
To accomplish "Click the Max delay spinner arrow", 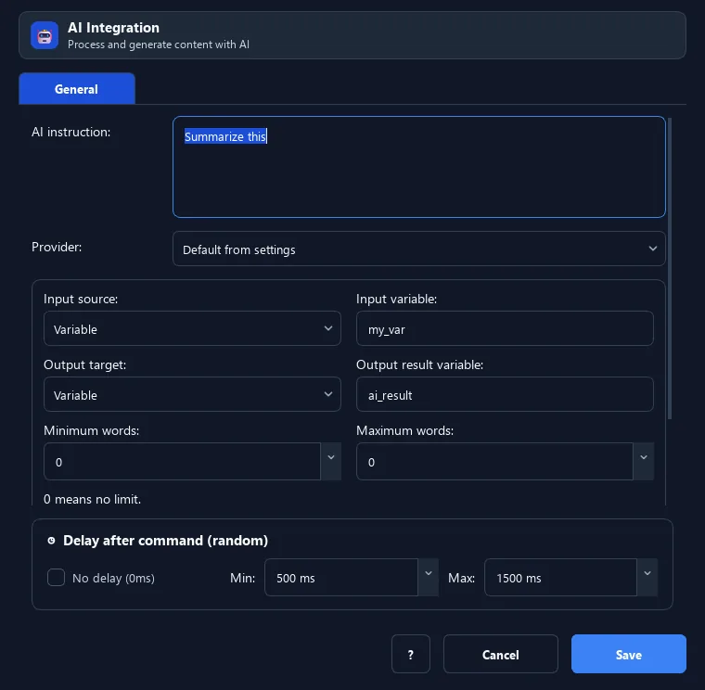I will coord(647,577).
